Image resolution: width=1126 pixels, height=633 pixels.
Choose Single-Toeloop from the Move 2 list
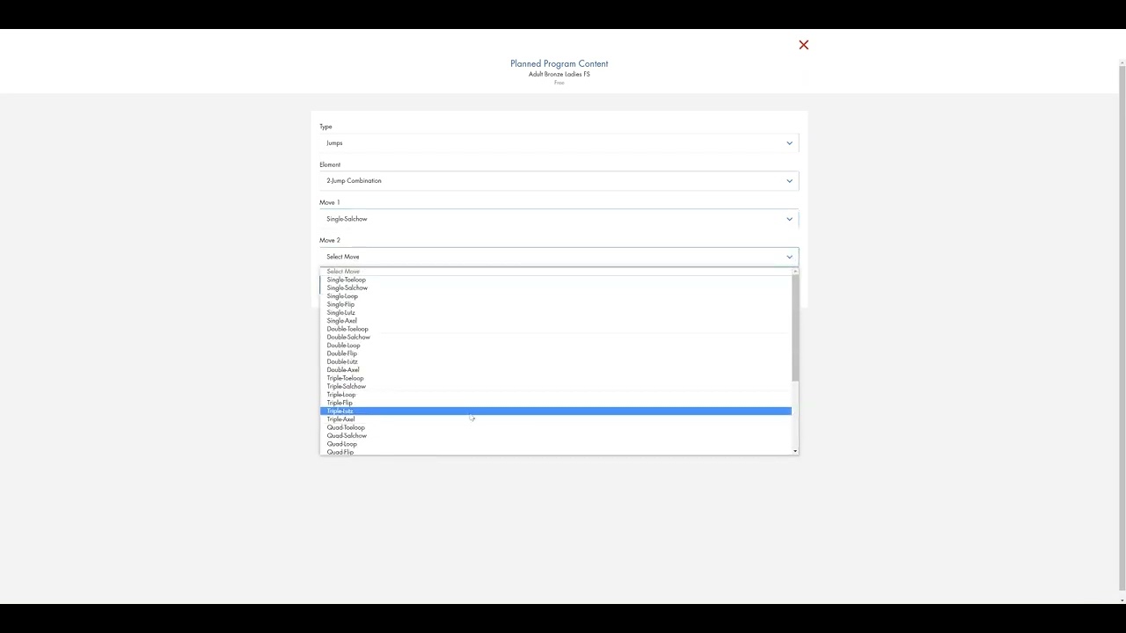555,280
